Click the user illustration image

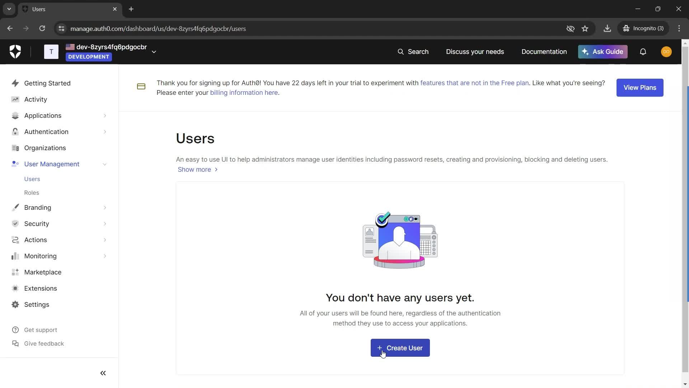click(400, 240)
